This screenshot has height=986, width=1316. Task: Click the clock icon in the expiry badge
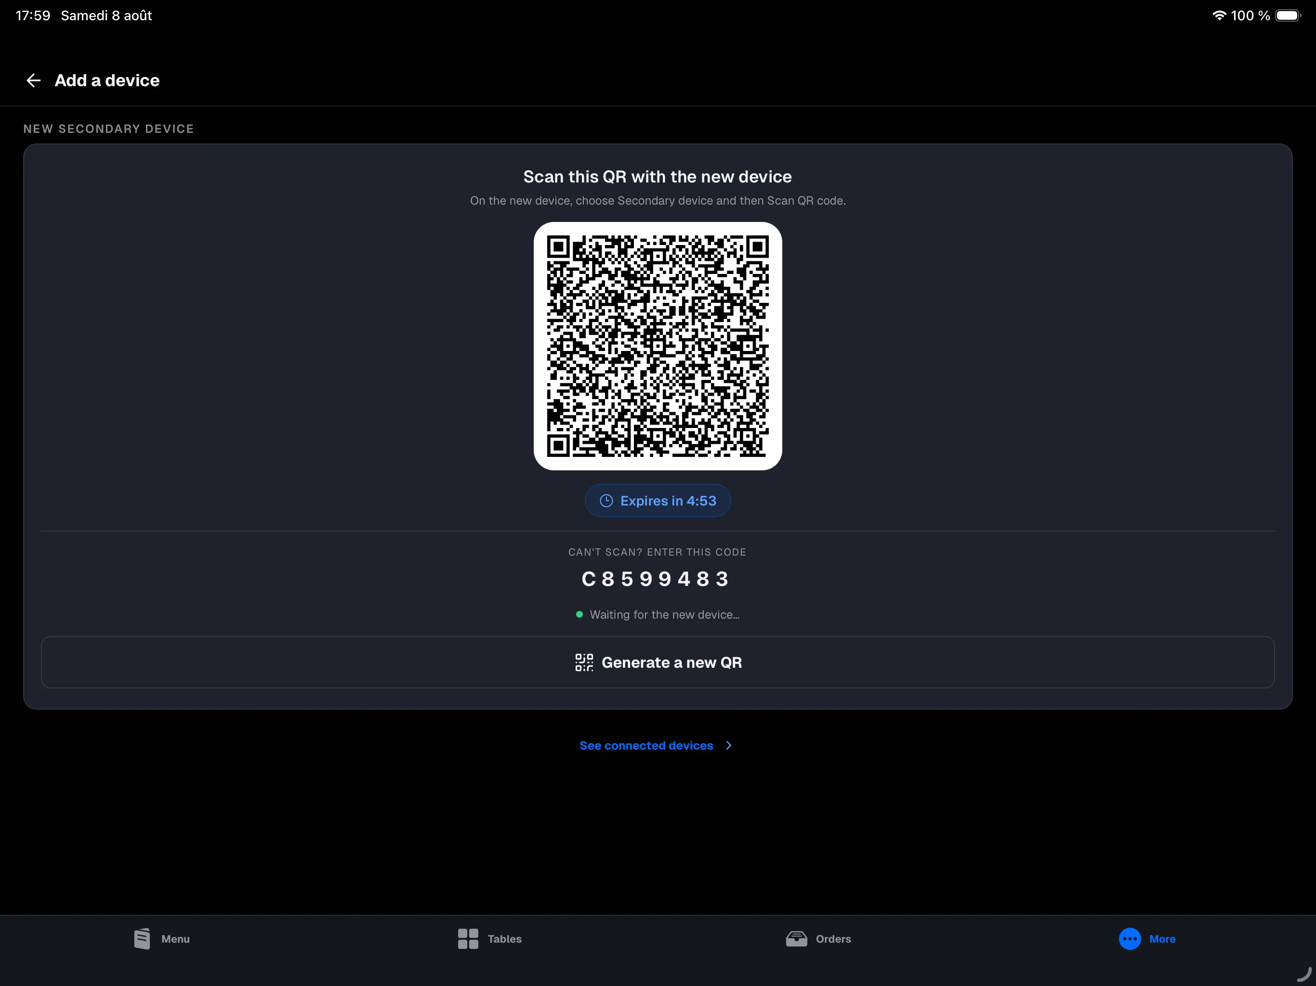click(606, 501)
